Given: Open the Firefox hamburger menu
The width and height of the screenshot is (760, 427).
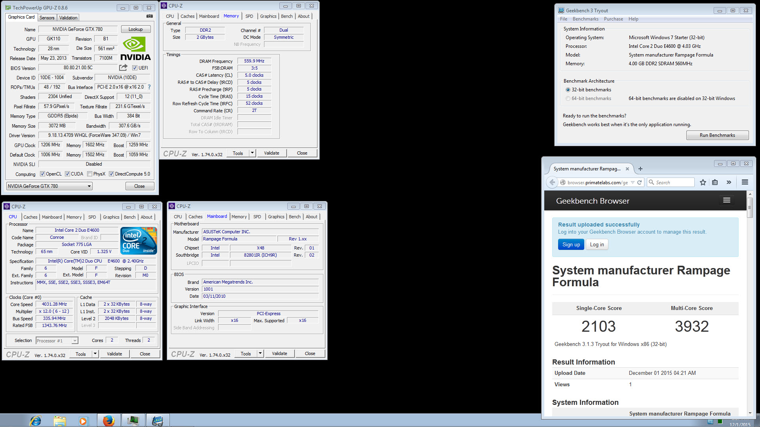Looking at the screenshot, I should tap(745, 182).
